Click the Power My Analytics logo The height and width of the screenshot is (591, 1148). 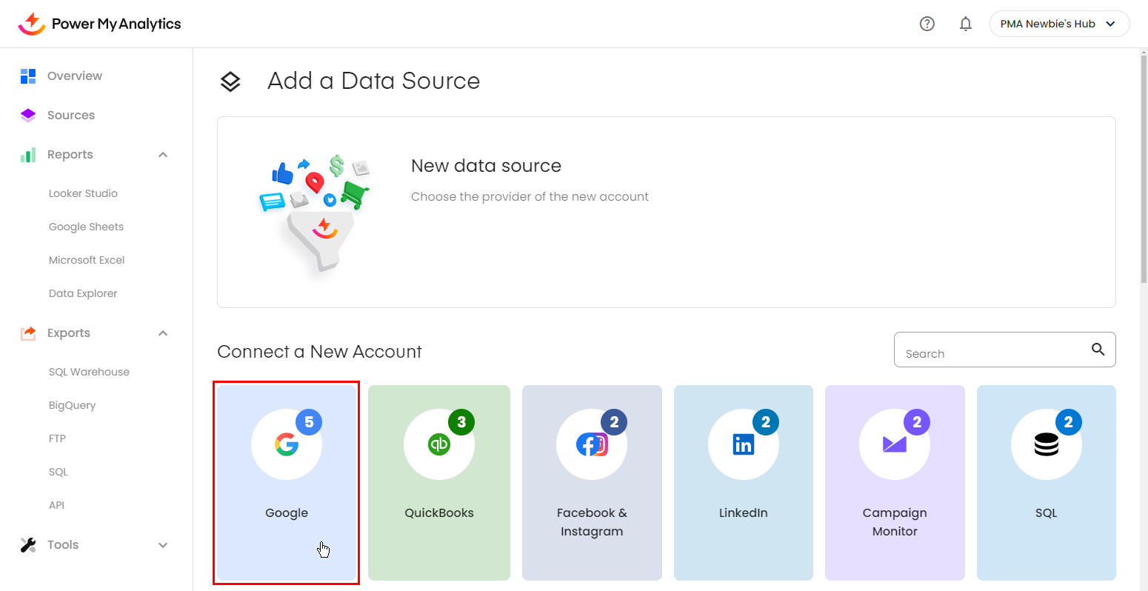tap(99, 24)
